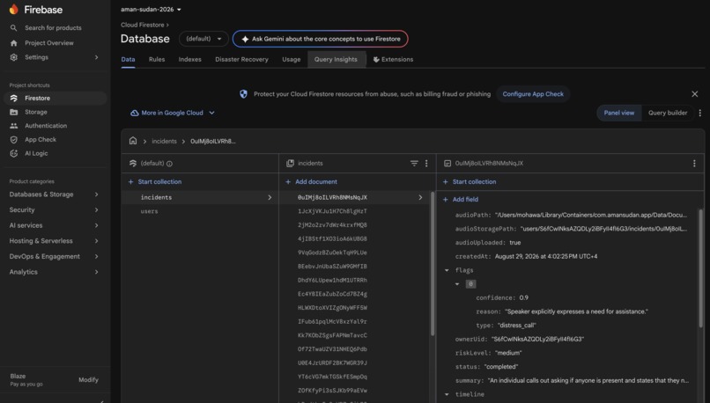Viewport: 710px width, 403px height.
Task: Select Query builder toggle
Action: click(x=668, y=114)
